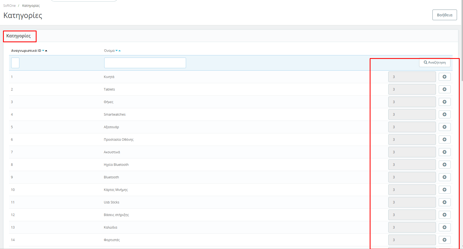Click the value field in the Κάρτες Μνήμης row
Image resolution: width=463 pixels, height=249 pixels.
(412, 190)
